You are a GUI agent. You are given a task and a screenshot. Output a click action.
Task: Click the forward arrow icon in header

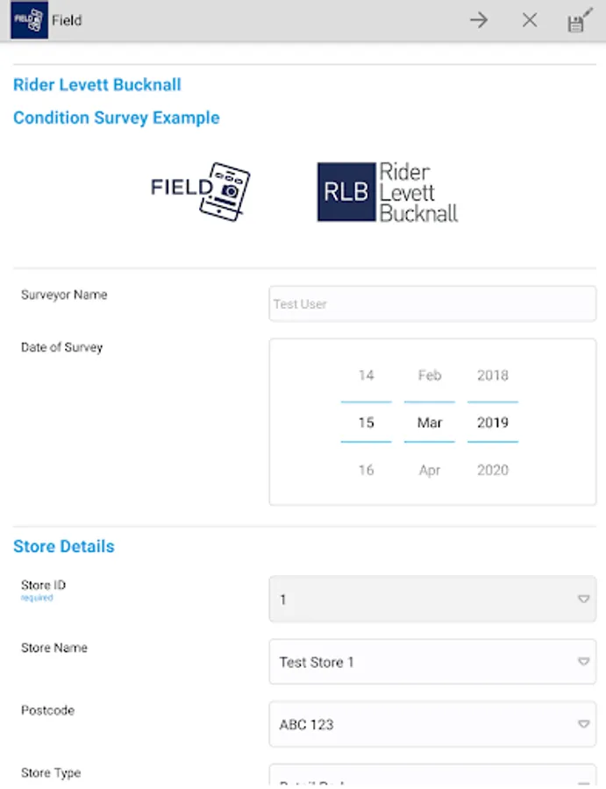click(x=478, y=20)
